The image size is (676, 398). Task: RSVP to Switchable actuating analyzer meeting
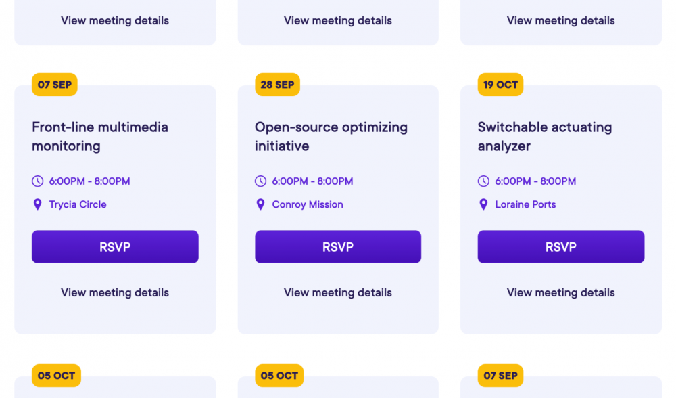click(x=561, y=247)
